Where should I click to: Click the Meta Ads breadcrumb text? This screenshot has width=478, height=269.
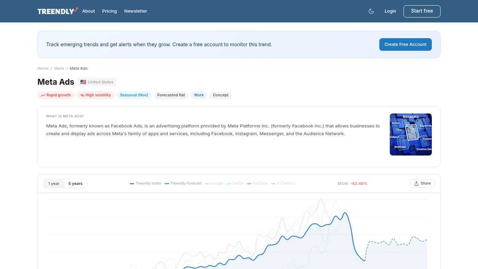(78, 69)
